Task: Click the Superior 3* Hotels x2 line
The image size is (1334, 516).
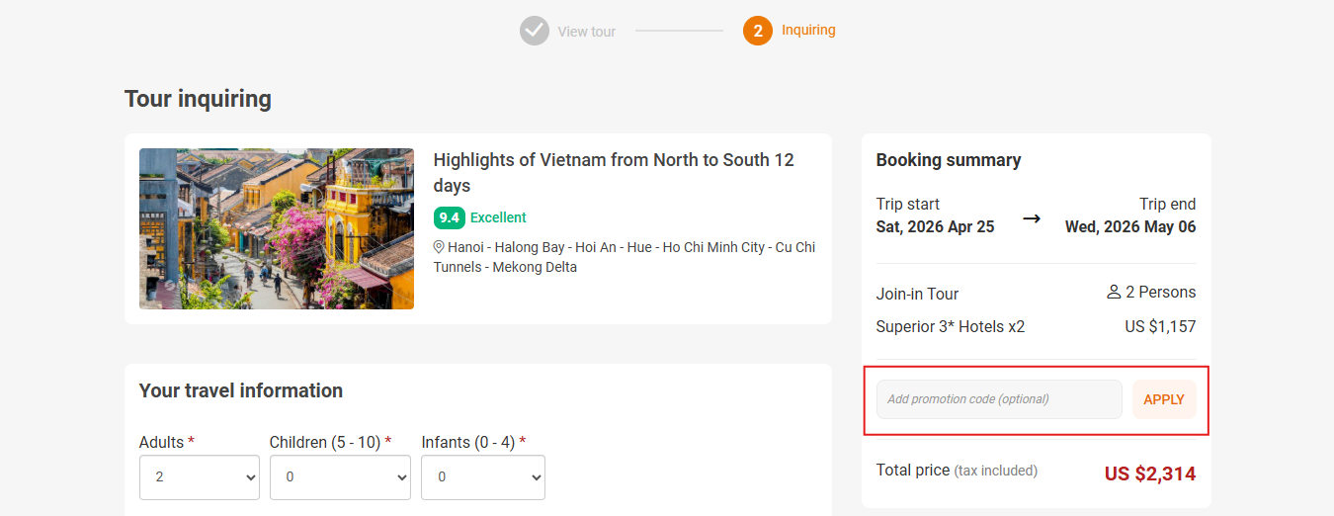Action: pyautogui.click(x=950, y=326)
